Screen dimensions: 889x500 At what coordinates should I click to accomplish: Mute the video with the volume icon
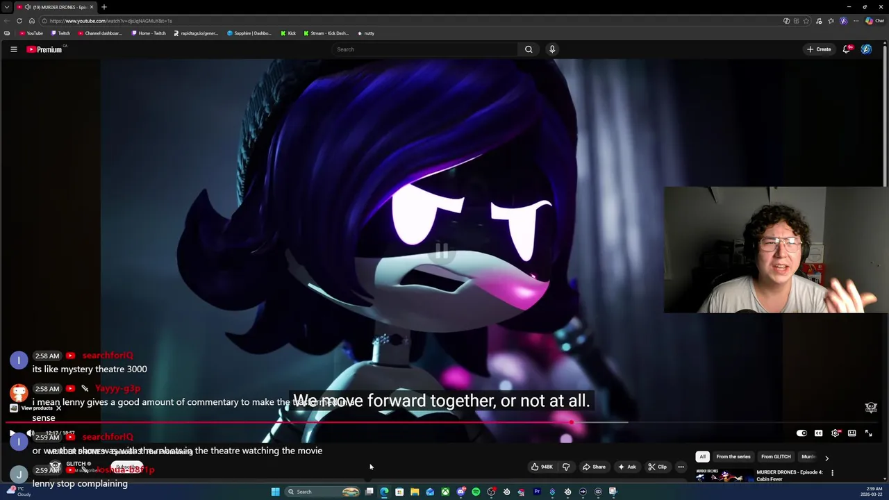coord(30,433)
